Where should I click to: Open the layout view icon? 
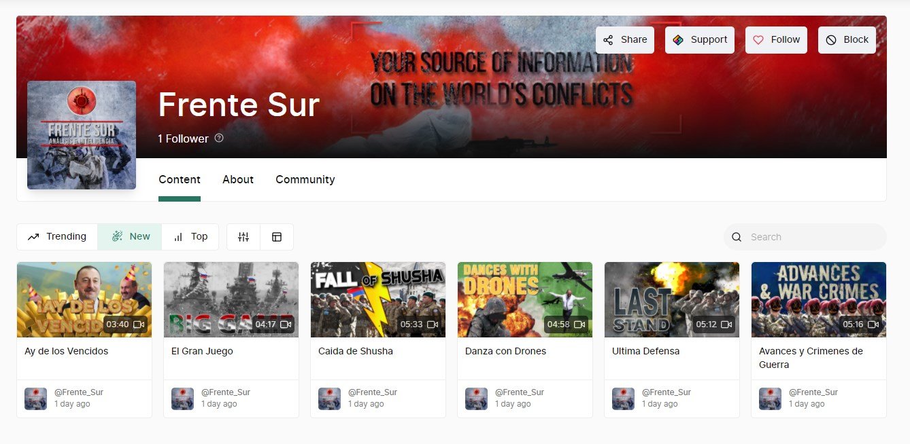[277, 237]
